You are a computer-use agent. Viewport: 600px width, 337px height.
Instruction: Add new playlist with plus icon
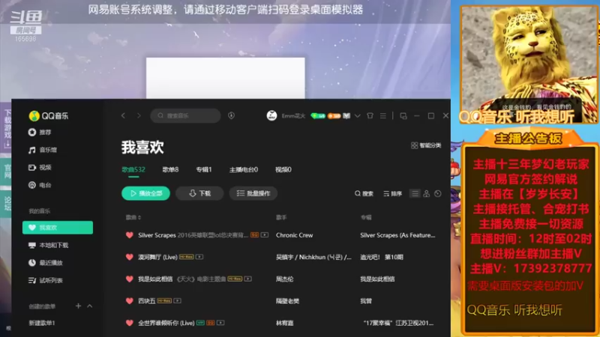pyautogui.click(x=78, y=306)
